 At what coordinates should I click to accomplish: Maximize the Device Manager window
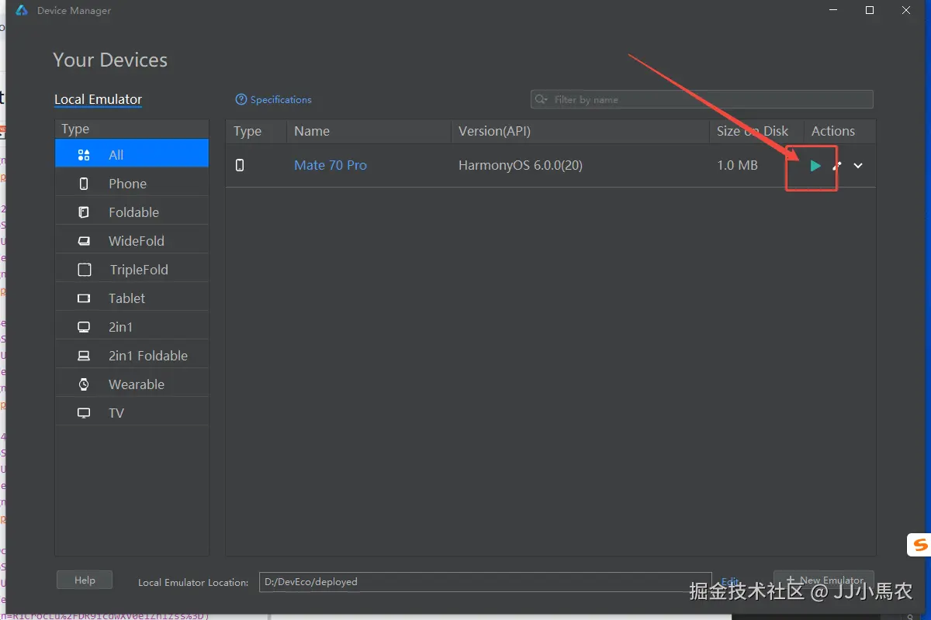(870, 10)
